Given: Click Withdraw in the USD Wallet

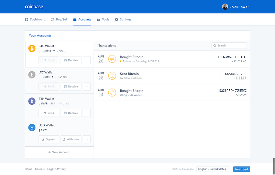Looking at the screenshot, I should click(71, 139).
